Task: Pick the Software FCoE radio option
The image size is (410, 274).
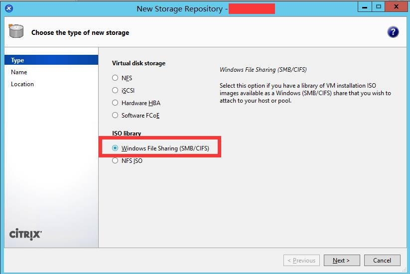Action: [116, 116]
